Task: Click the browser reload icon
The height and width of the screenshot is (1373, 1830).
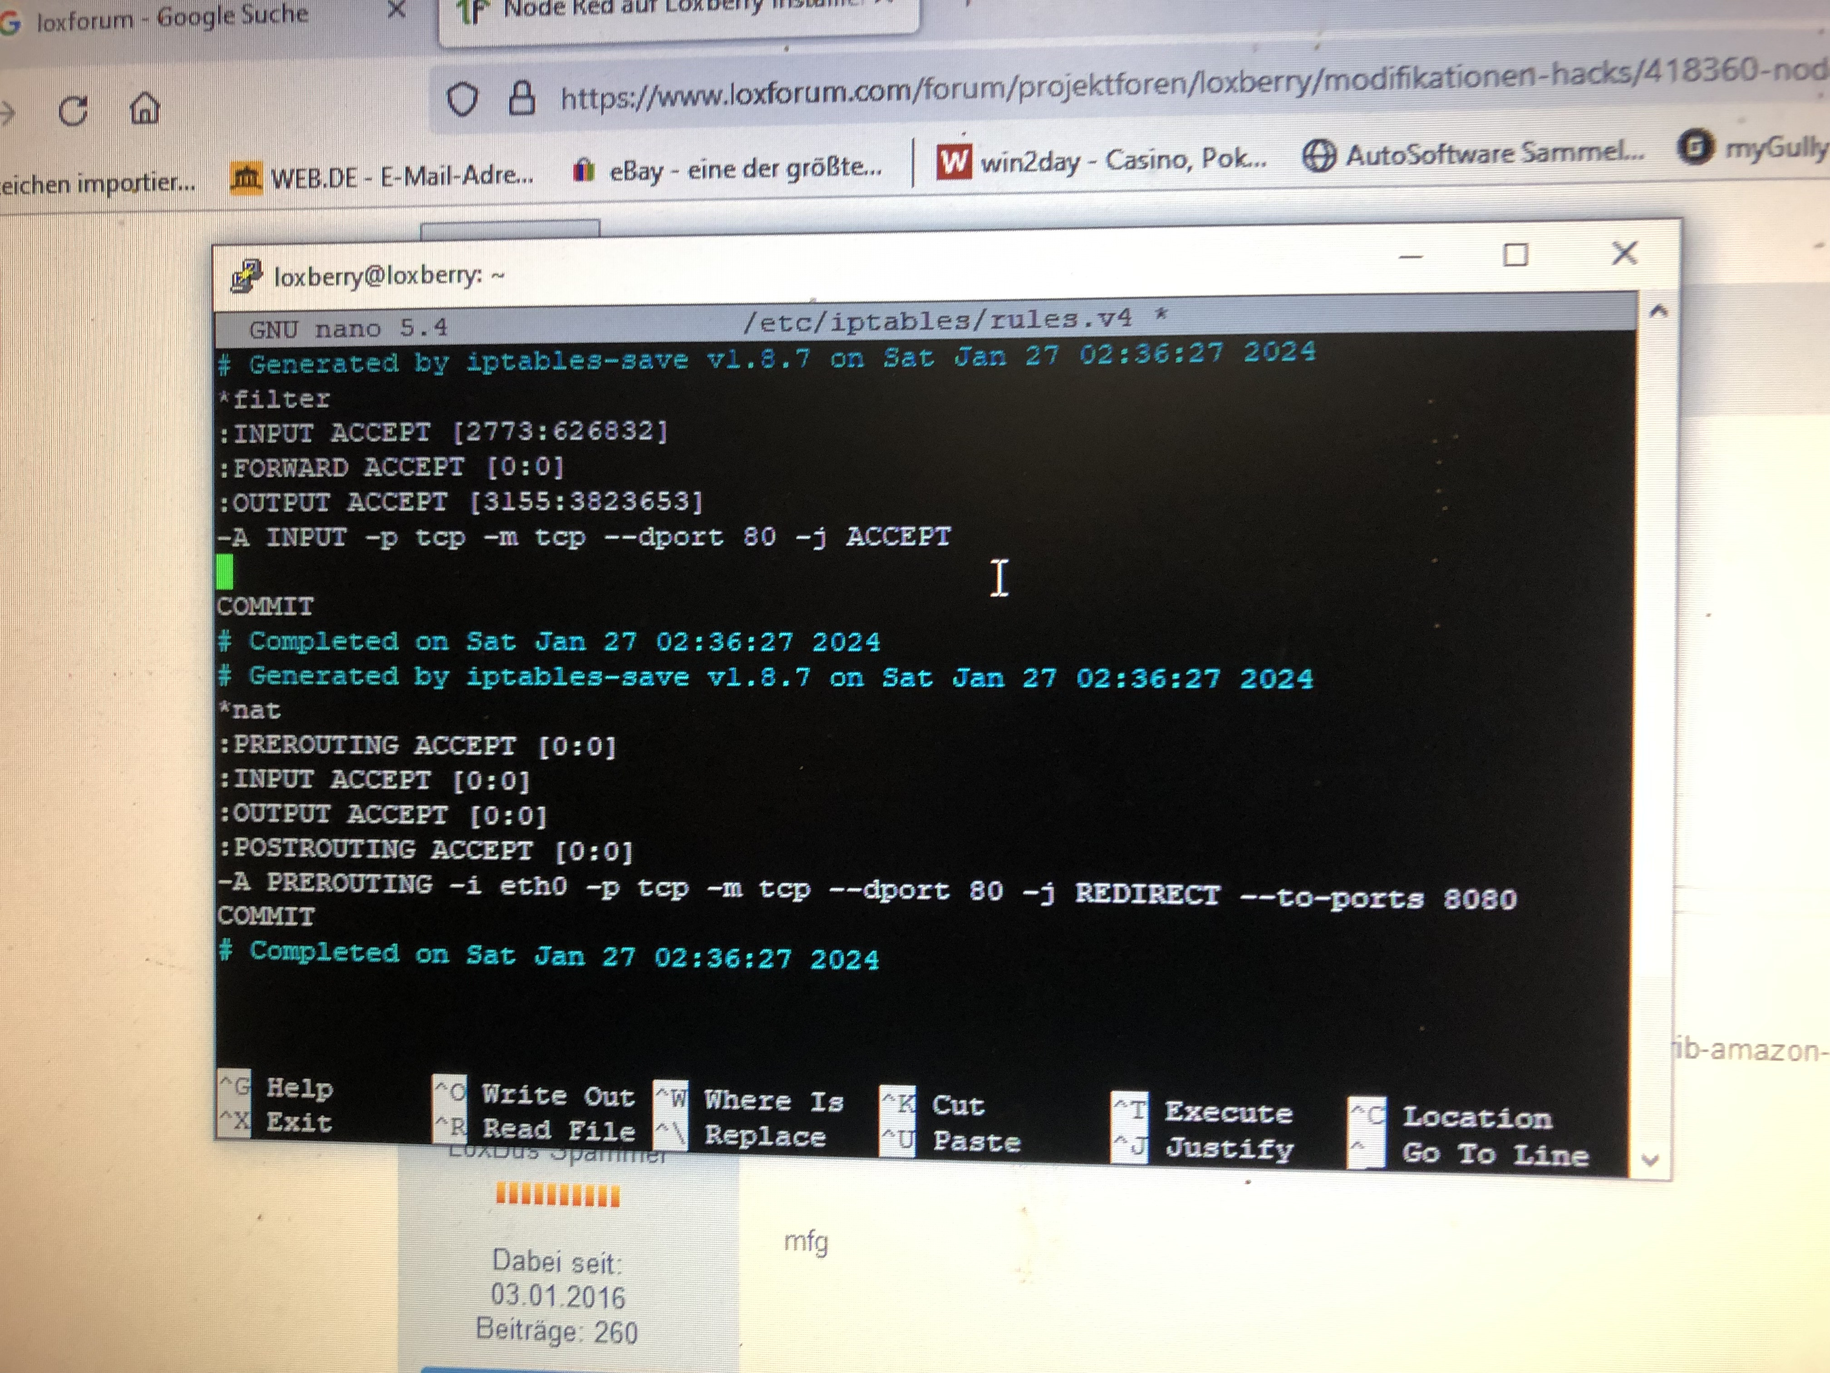Action: tap(73, 111)
